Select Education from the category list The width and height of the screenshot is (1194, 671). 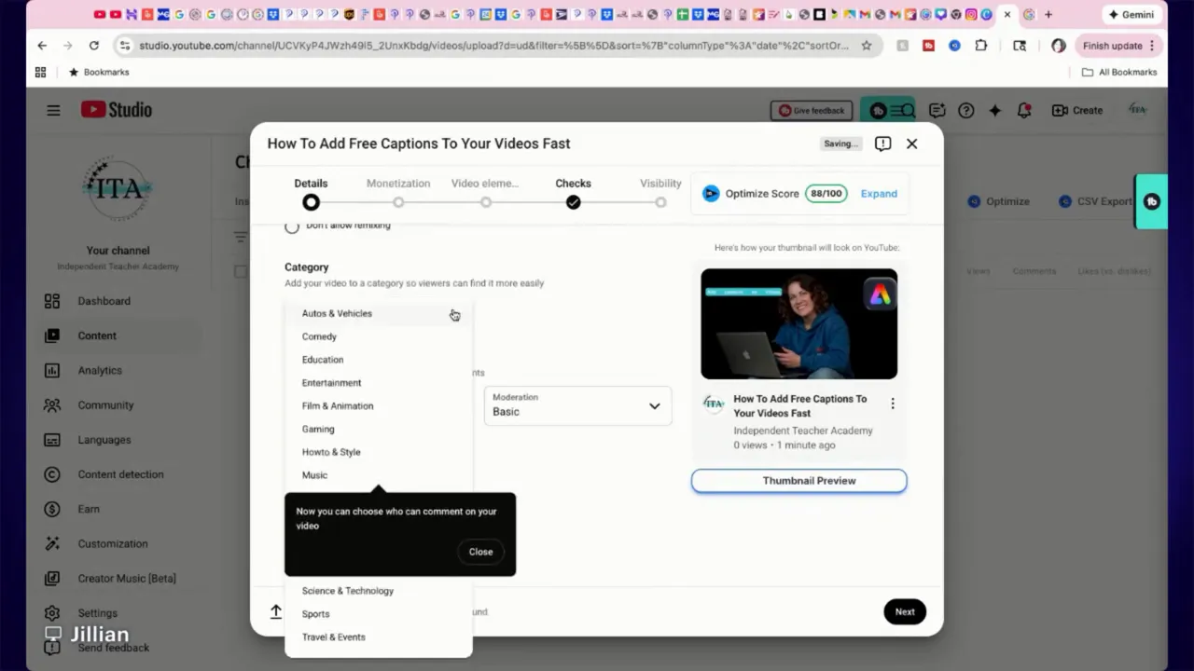coord(322,359)
